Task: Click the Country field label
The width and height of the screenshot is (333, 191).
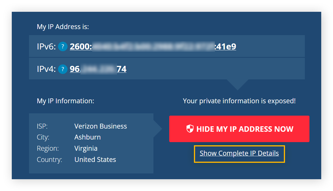Action: (49, 160)
